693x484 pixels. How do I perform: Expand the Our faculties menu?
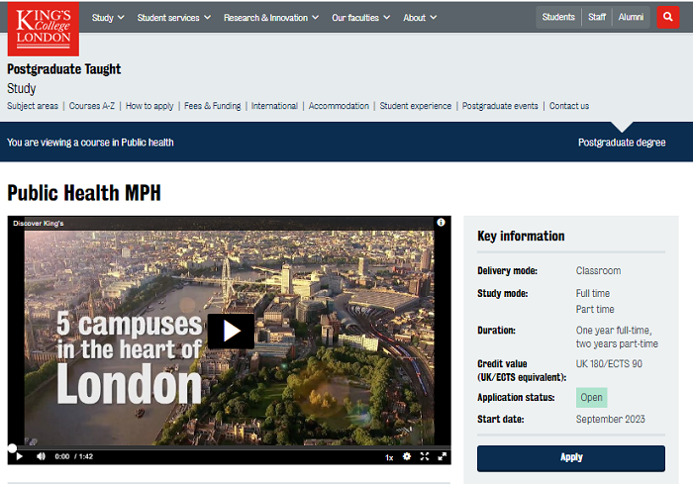[361, 17]
